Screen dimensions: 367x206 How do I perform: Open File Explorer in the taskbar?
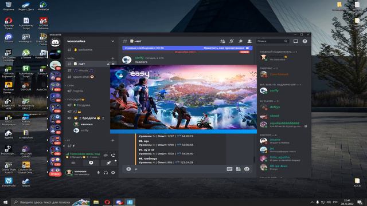pos(96,202)
